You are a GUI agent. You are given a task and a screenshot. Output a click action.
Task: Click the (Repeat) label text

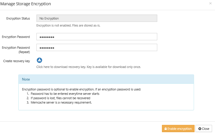(24, 52)
